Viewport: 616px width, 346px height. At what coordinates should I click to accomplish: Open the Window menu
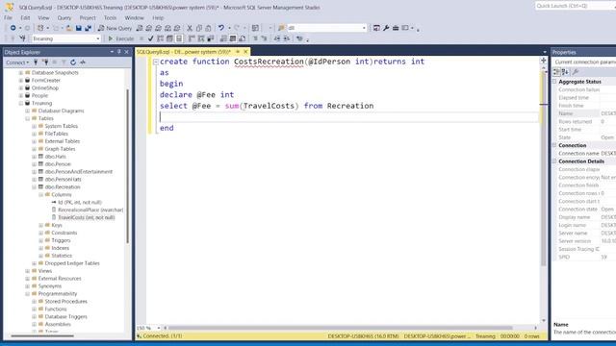[x=134, y=17]
